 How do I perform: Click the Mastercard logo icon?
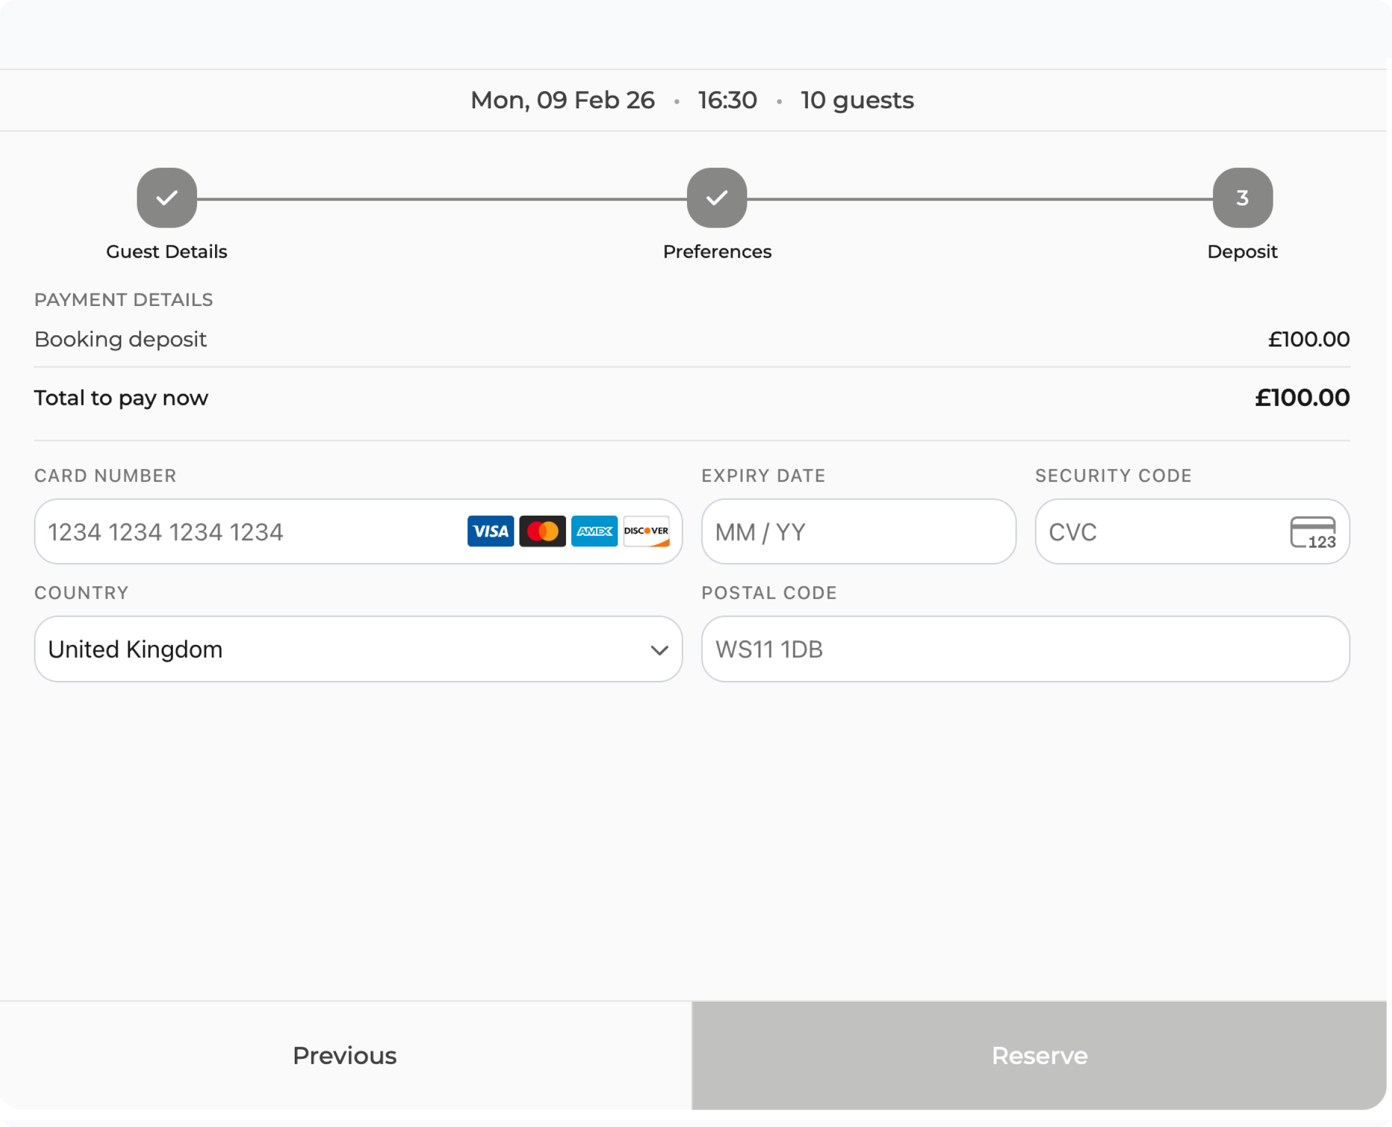542,532
